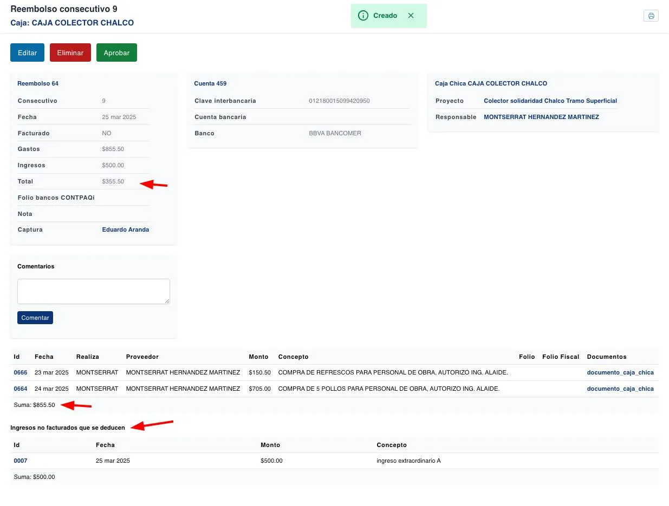Open project Colector solidaridad Chalco link
The width and height of the screenshot is (669, 506).
coord(550,101)
